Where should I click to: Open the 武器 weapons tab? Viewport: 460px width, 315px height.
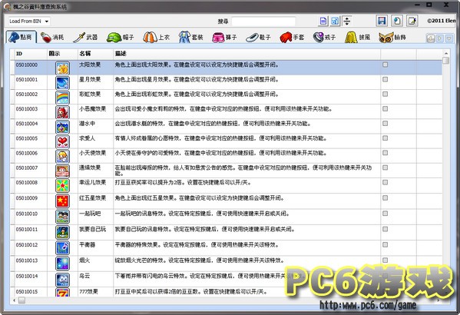pos(85,38)
